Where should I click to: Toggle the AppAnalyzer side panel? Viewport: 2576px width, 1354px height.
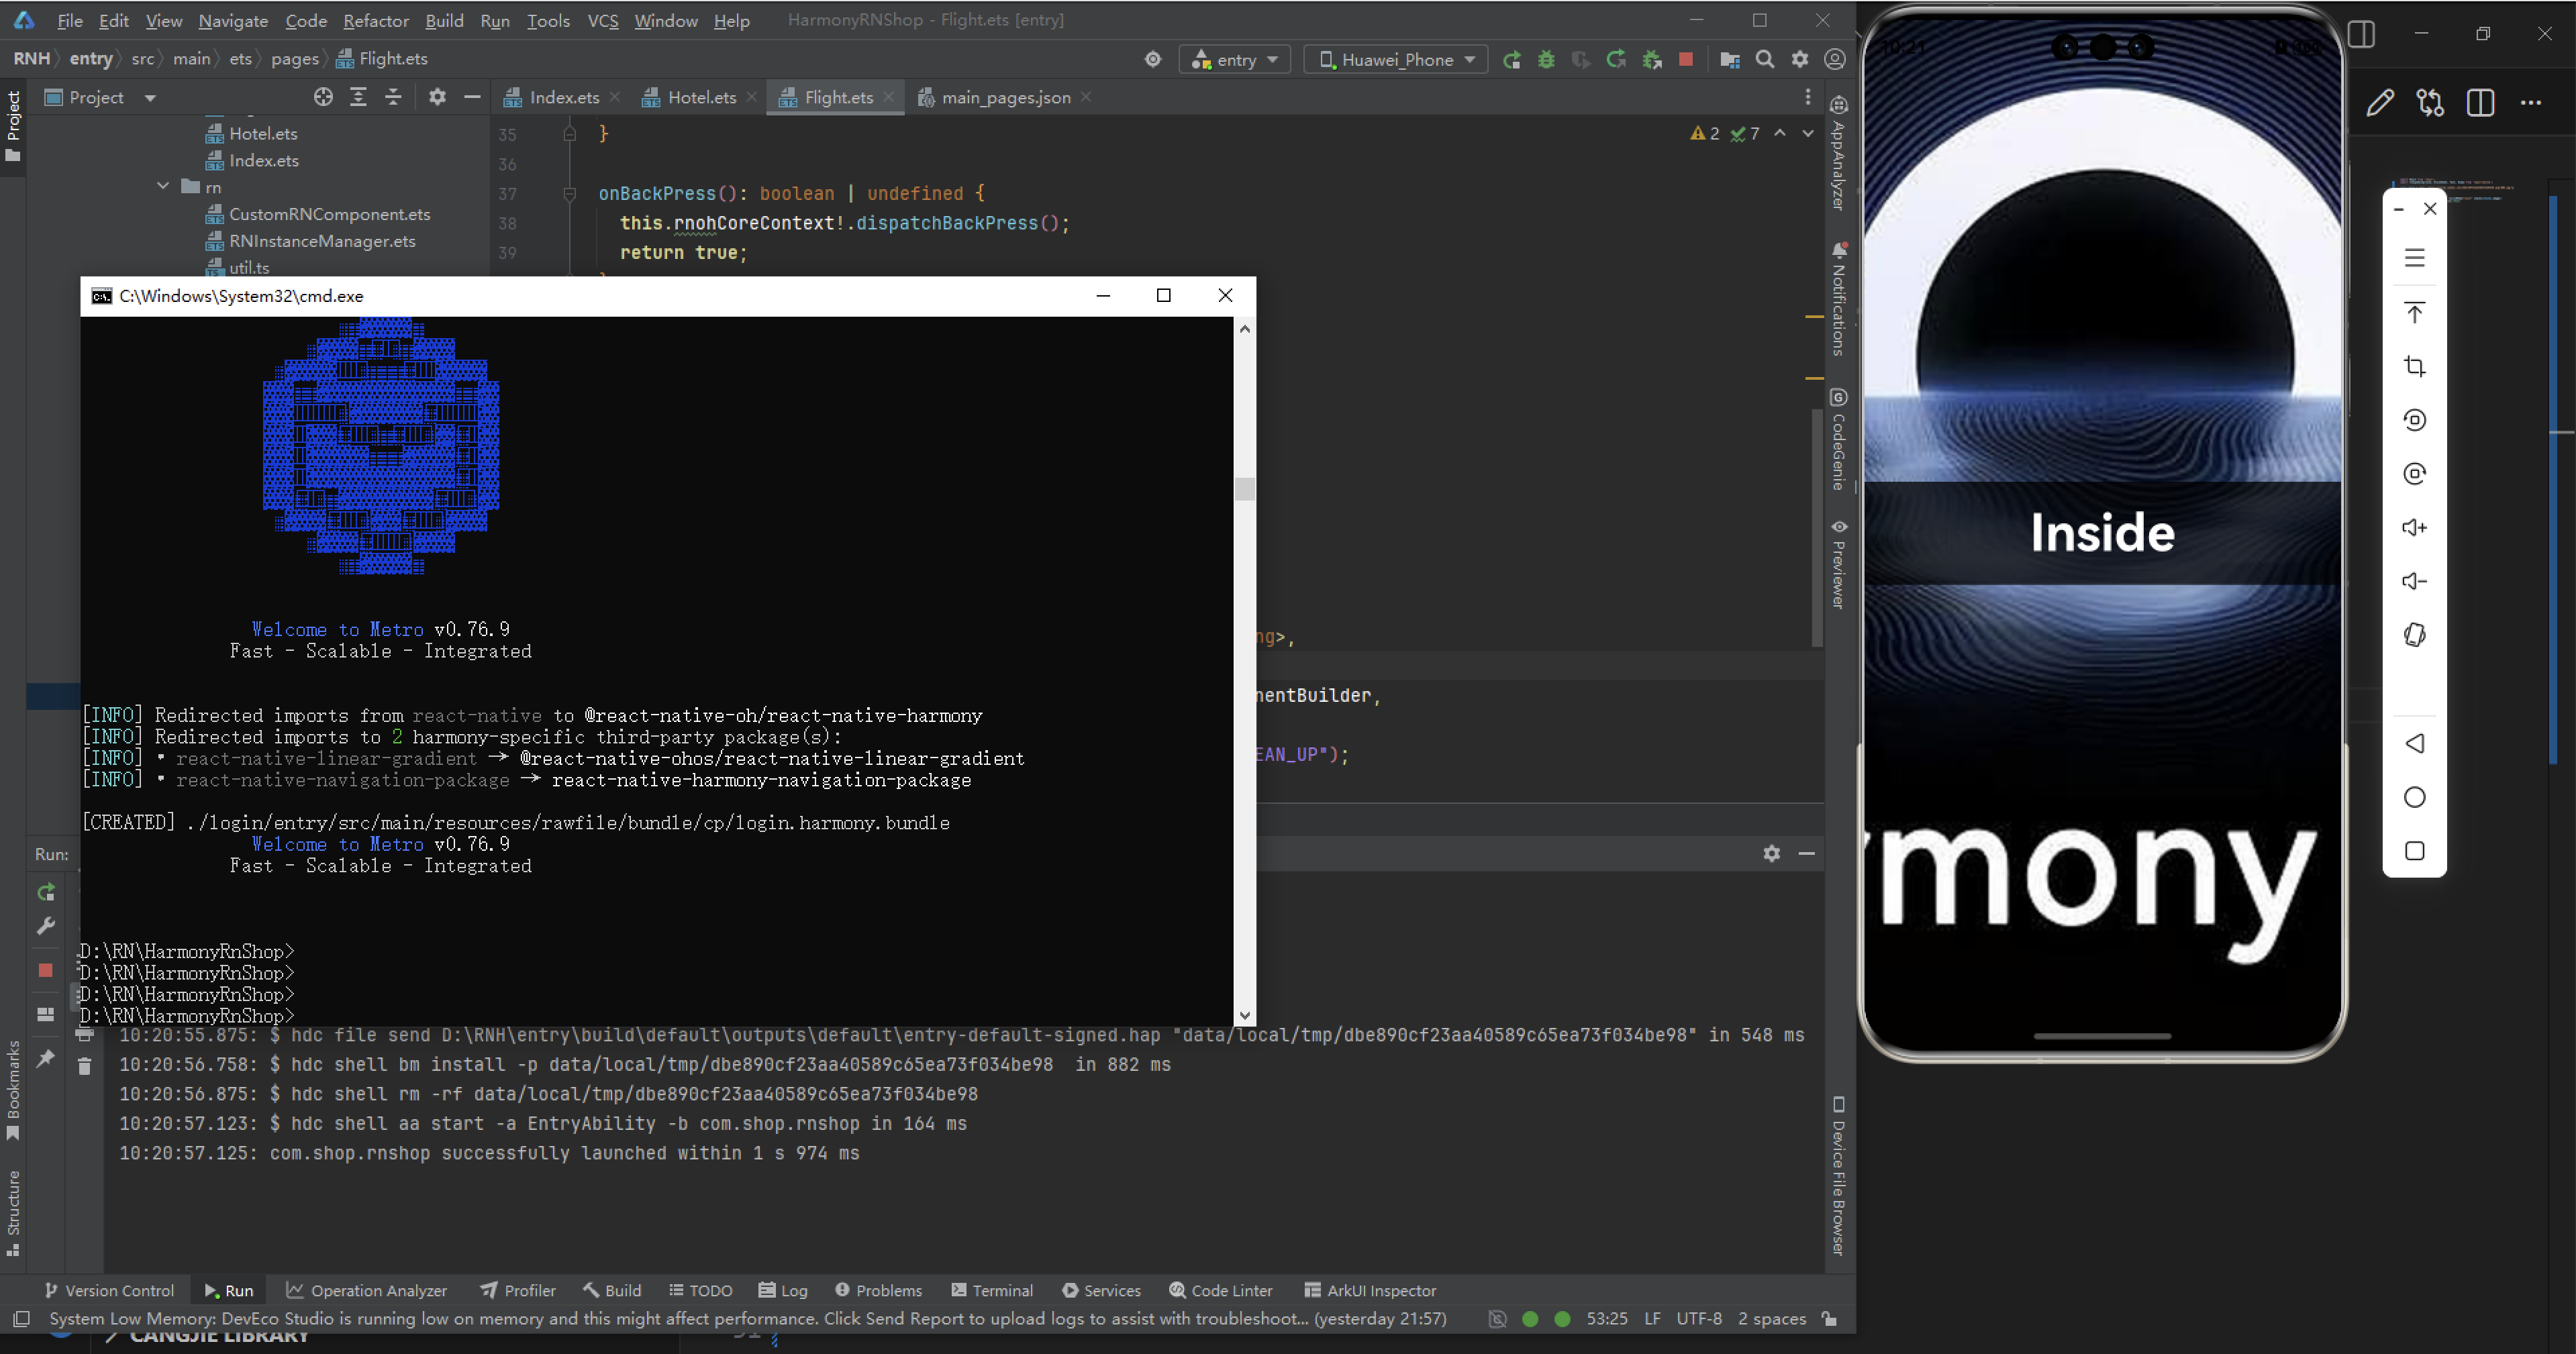coord(1838,152)
